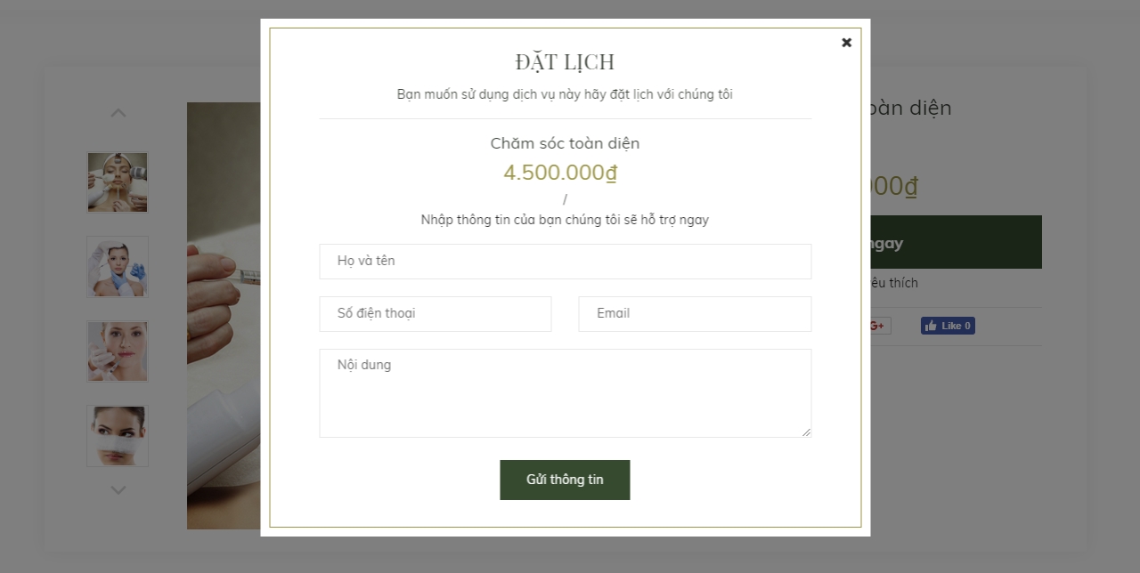1140x573 pixels.
Task: Click the Chăm sóc toàn diện service name
Action: (565, 143)
